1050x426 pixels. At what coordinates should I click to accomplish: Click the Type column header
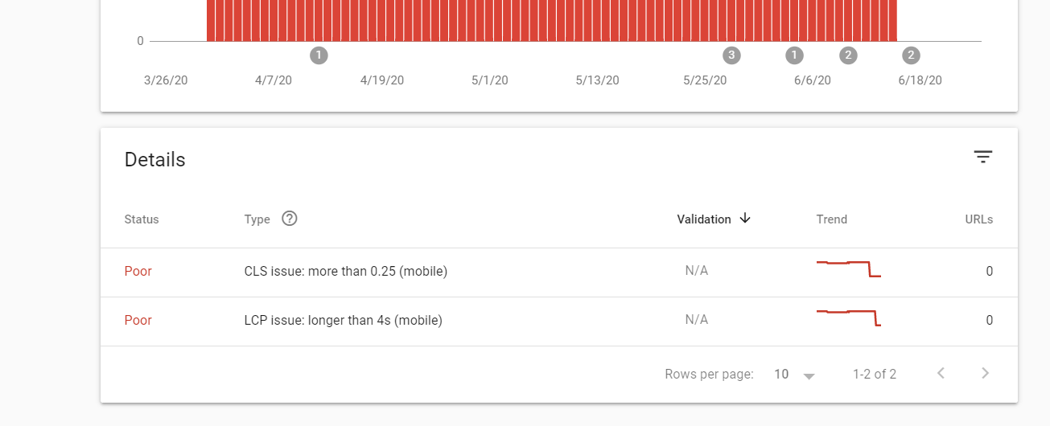(257, 219)
